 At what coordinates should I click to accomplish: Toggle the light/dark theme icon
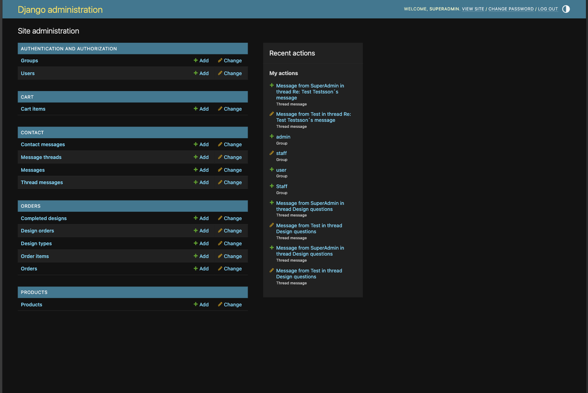click(566, 9)
